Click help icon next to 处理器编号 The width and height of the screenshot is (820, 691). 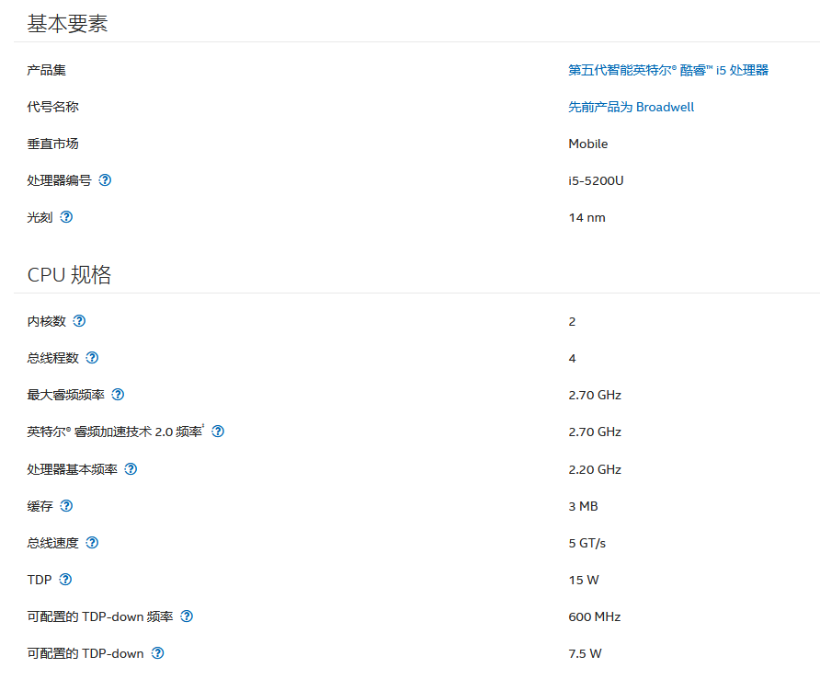click(105, 180)
